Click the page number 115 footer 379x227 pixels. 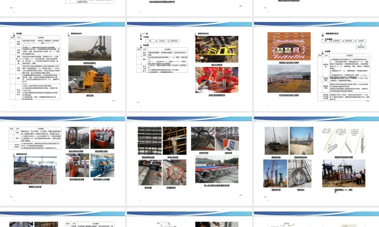[x=241, y=195]
